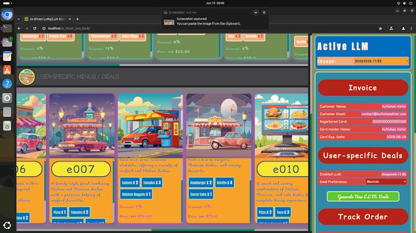
Task: Click the user-specific menus round logo icon
Action: pyautogui.click(x=26, y=77)
